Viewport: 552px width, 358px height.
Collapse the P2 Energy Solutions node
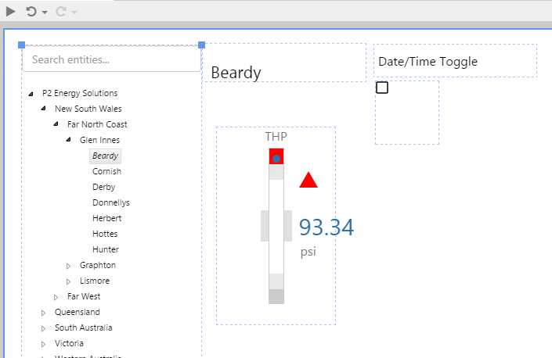31,93
